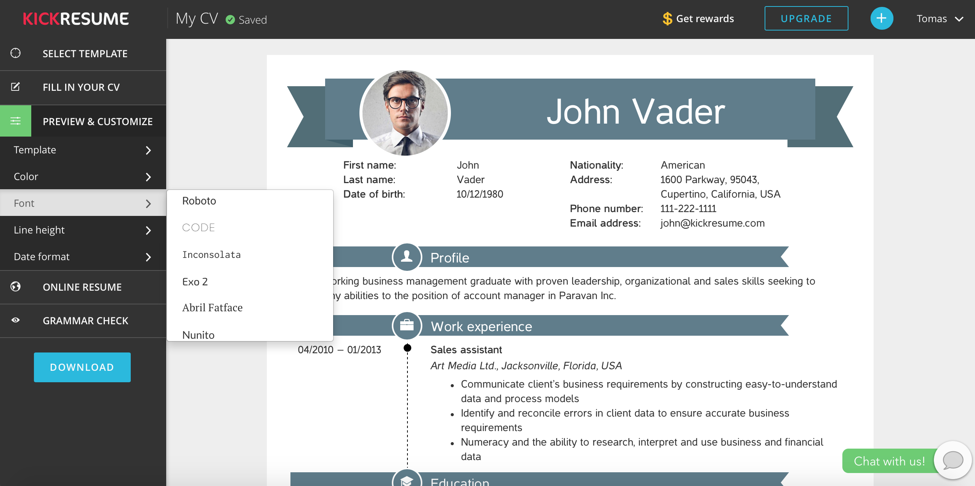Expand the Template submenu chevron

[148, 150]
